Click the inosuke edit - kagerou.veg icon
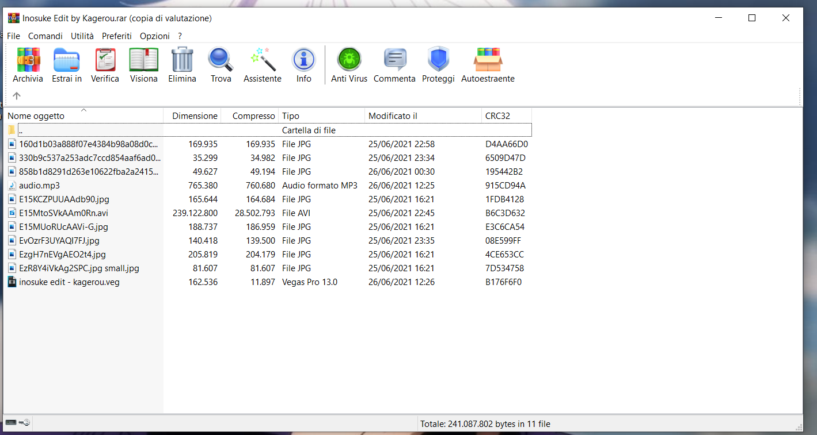Viewport: 817px width, 435px height. click(12, 282)
